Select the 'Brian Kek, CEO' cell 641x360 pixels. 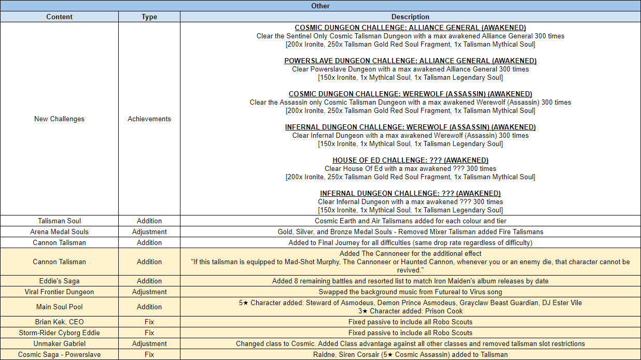tap(59, 322)
